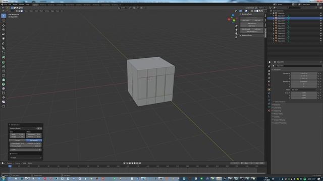The image size is (323, 181).
Task: Toggle viewport overlays button
Action: [x=246, y=11]
